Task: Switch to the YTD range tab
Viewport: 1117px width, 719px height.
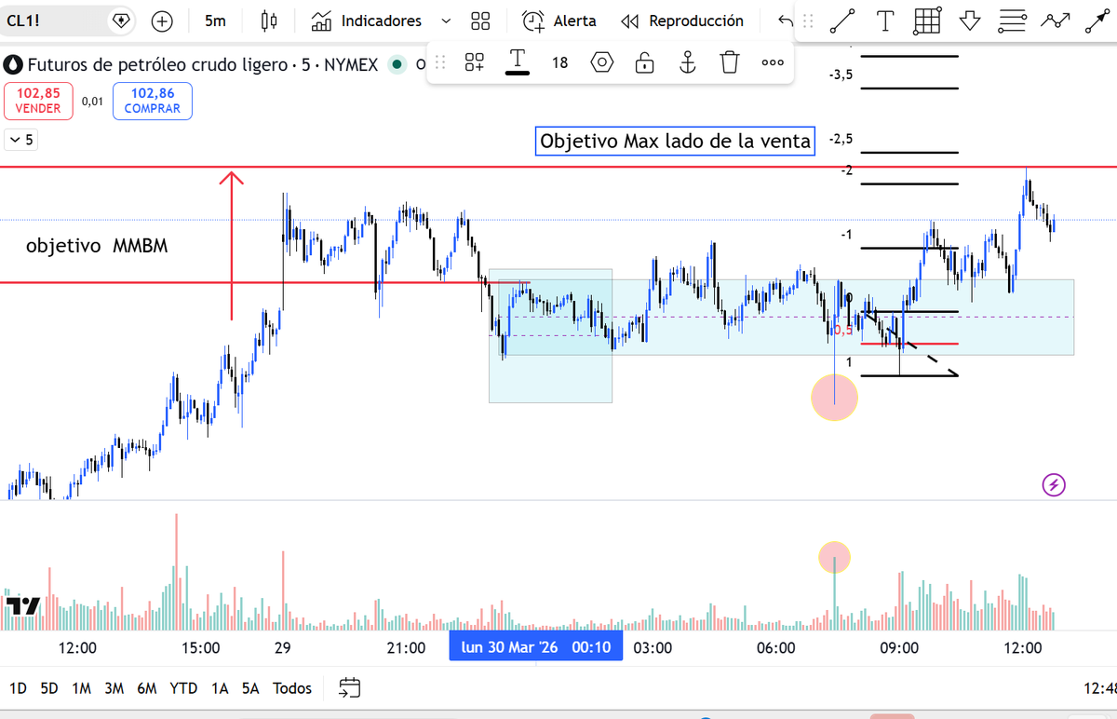Action: coord(183,687)
